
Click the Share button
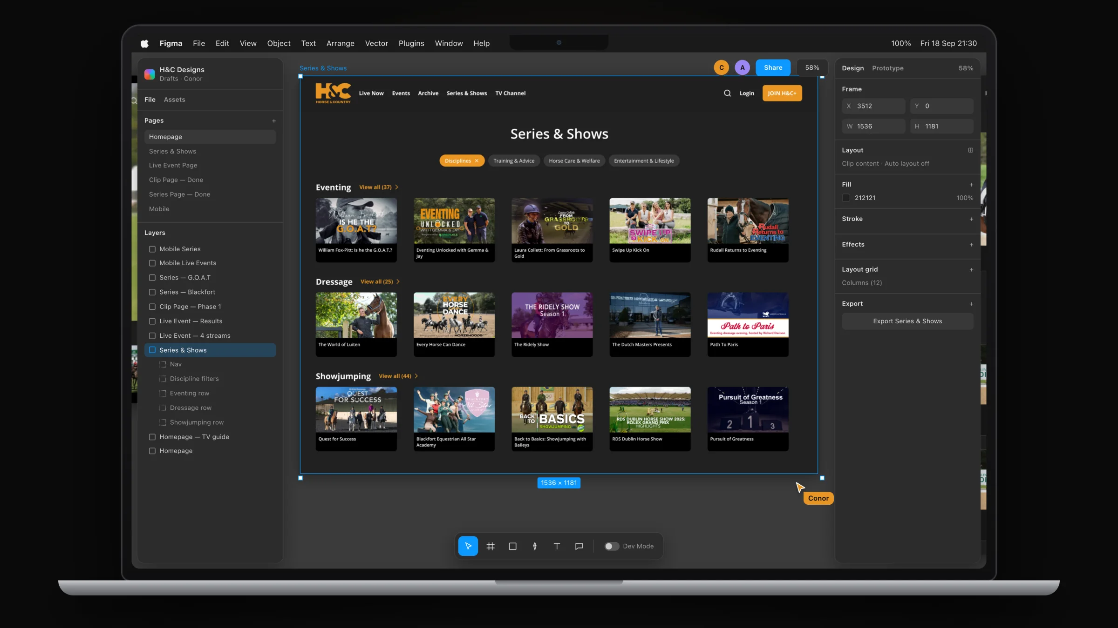[x=773, y=67]
